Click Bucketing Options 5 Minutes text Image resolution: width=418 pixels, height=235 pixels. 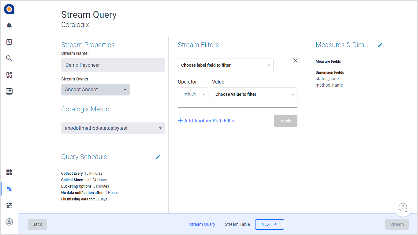click(x=85, y=186)
